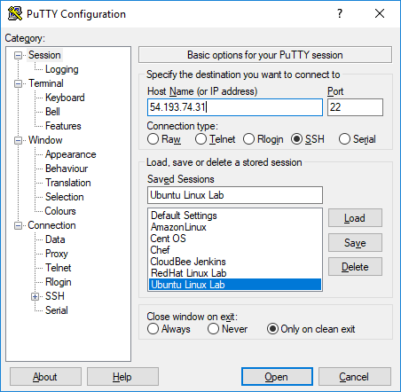Expand the SSH tree node
Viewport: 401px width, 392px height.
(35, 296)
